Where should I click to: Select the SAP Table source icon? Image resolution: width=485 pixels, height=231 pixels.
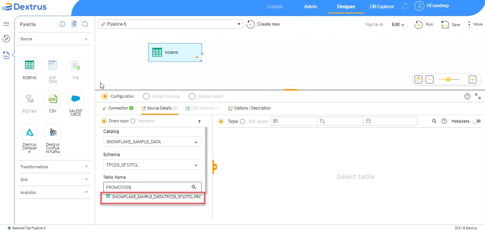coord(53,65)
